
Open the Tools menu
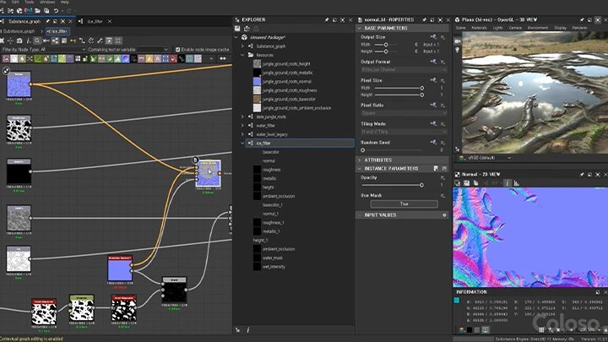(x=29, y=2)
